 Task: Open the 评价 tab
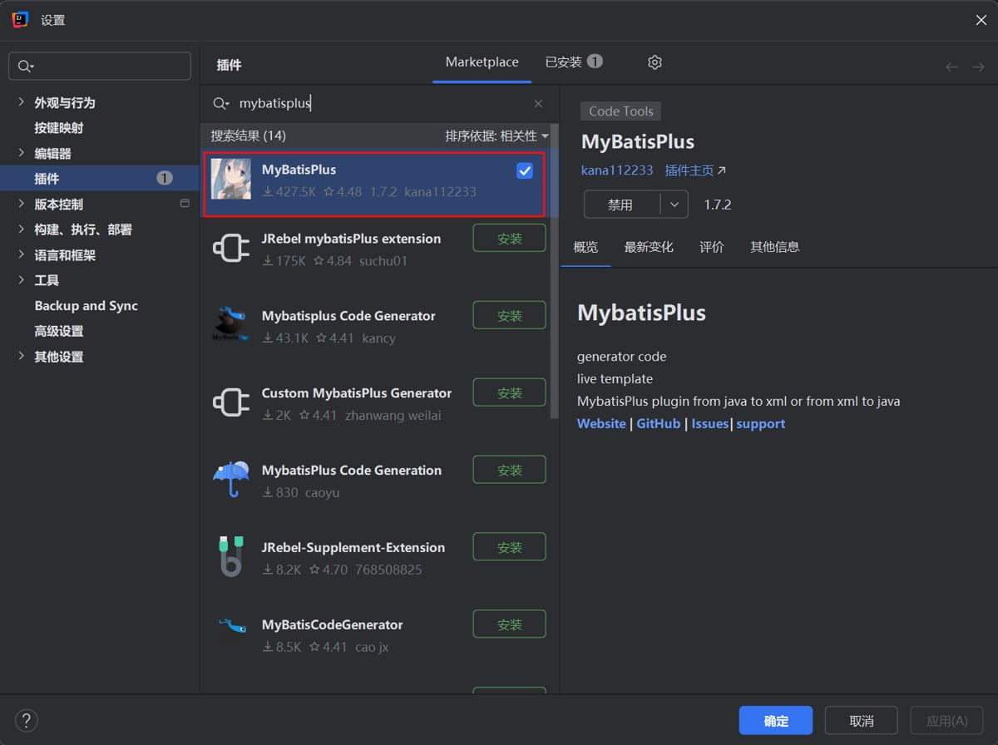click(x=712, y=247)
